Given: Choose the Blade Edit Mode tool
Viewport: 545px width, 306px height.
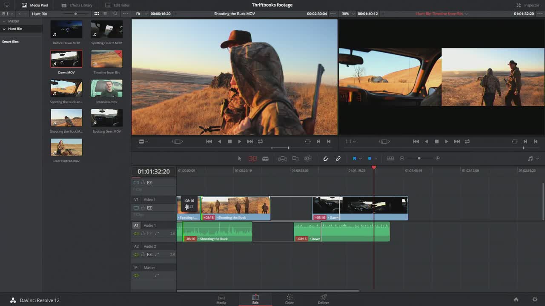Looking at the screenshot, I should click(x=265, y=159).
